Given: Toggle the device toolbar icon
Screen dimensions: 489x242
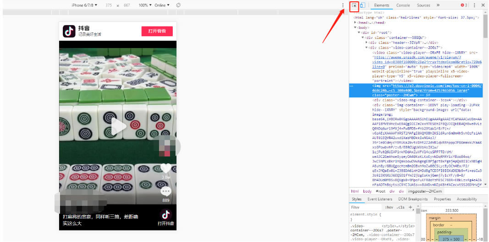Looking at the screenshot, I should tap(363, 5).
